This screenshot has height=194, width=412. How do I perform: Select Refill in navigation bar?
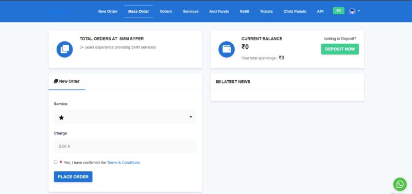pos(244,11)
